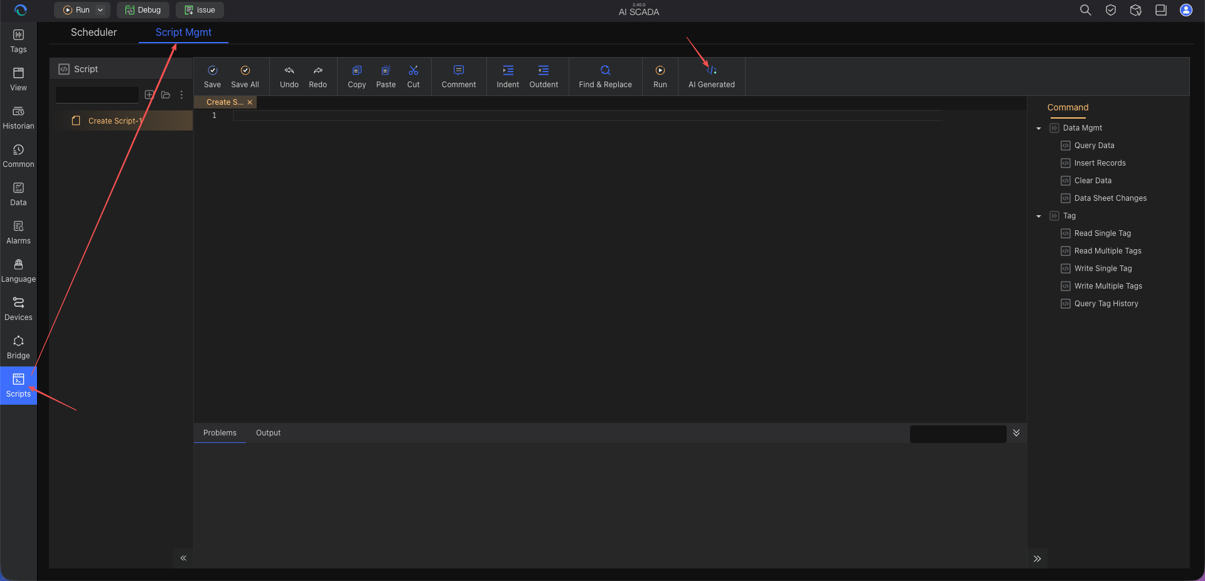
Task: Open the Run dropdown arrow in top bar
Action: click(100, 10)
